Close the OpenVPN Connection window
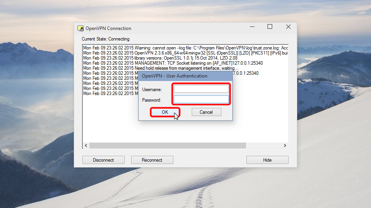Viewport: 371px width, 208px height. [288, 27]
